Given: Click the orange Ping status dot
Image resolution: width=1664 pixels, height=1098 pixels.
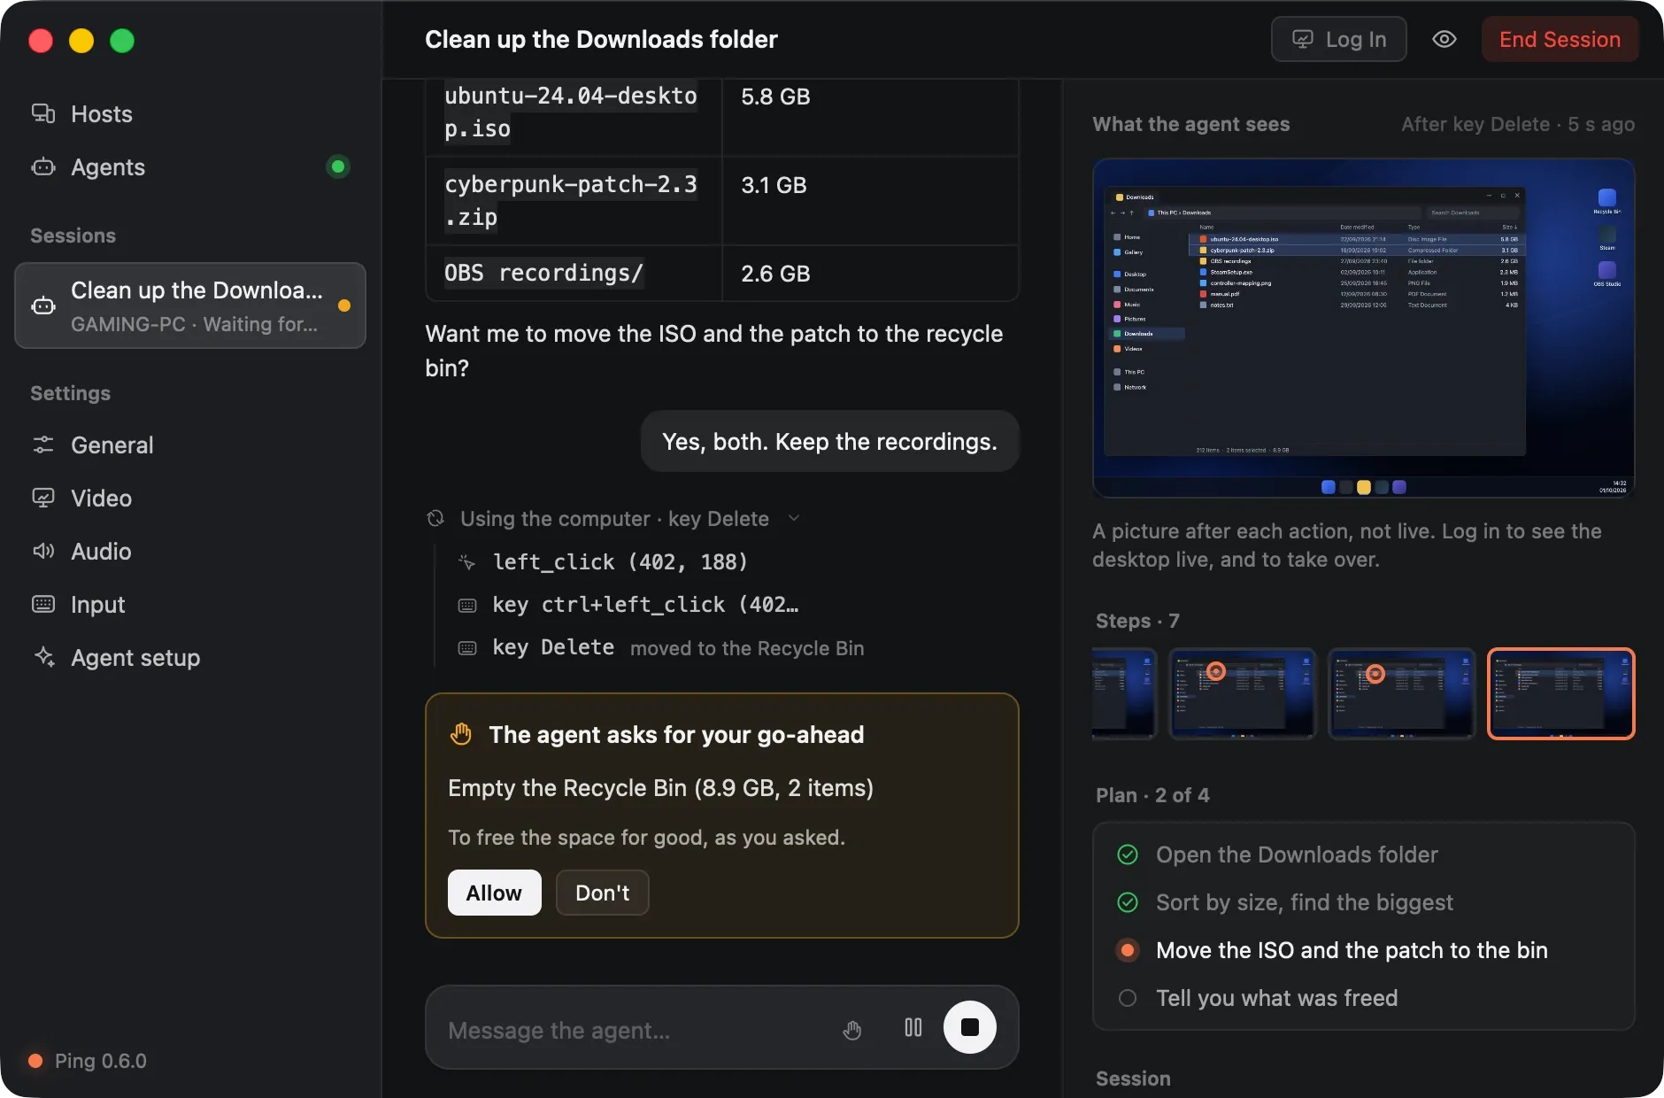Looking at the screenshot, I should point(35,1061).
